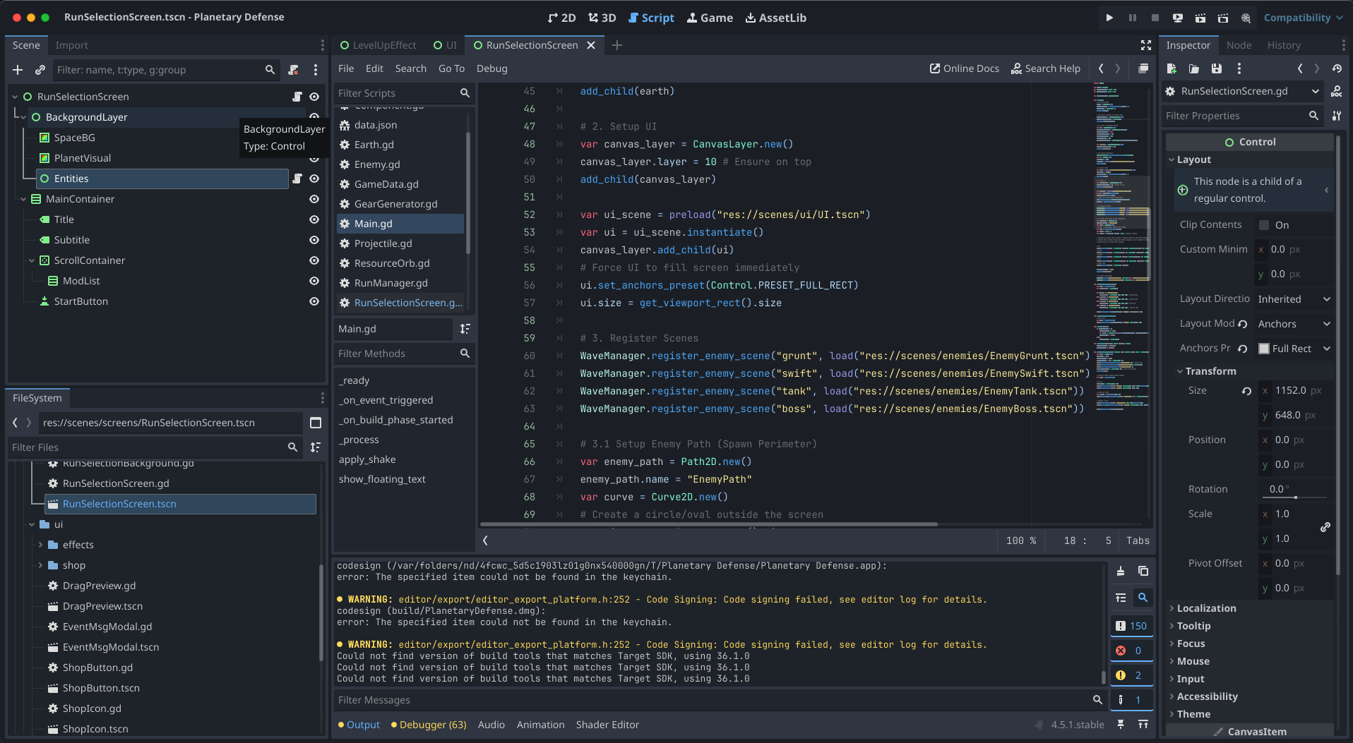This screenshot has height=743, width=1353.
Task: Collapse the MainContainer tree node
Action: point(23,200)
